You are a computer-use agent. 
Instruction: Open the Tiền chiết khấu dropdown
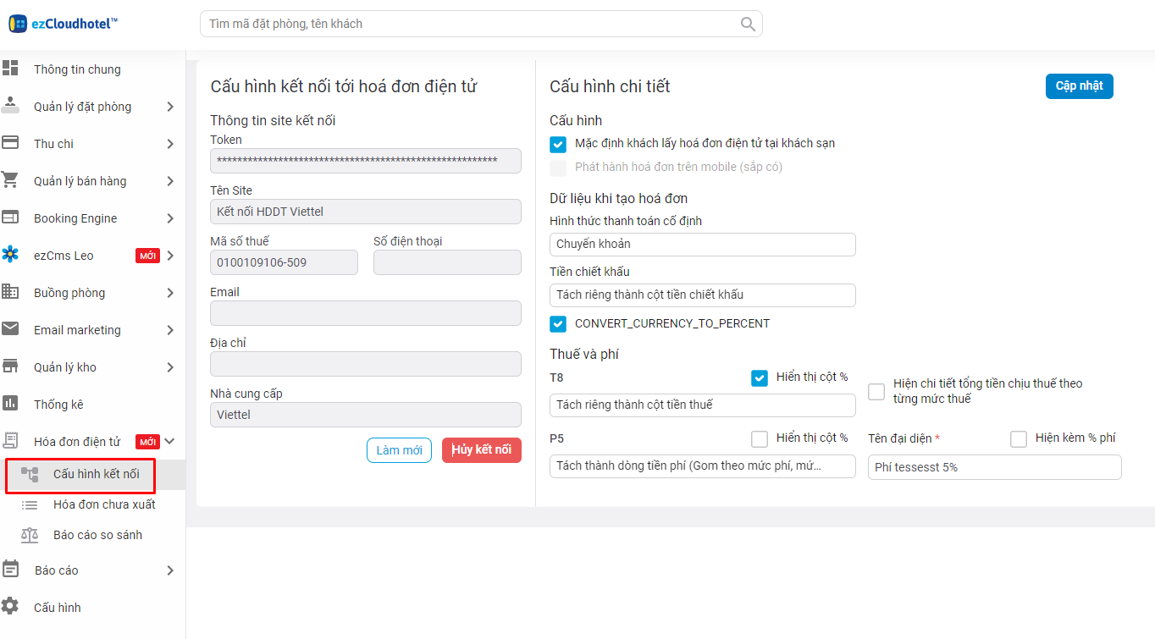point(702,295)
